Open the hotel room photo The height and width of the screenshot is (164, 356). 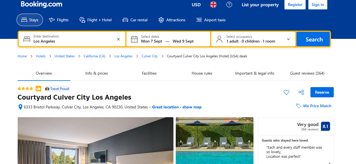[95, 140]
